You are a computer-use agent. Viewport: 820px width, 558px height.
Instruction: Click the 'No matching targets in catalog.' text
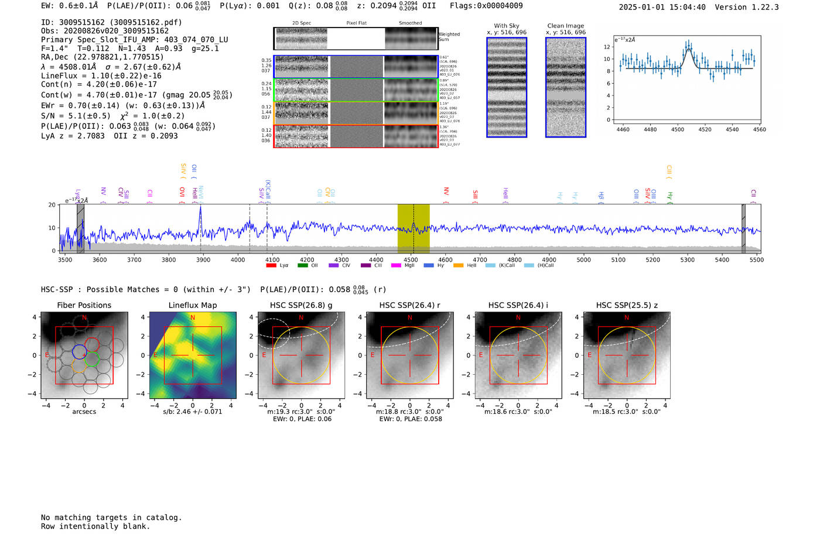111,518
